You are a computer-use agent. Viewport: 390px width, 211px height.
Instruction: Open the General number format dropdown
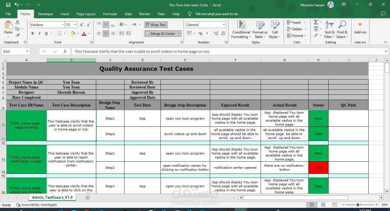224,25
